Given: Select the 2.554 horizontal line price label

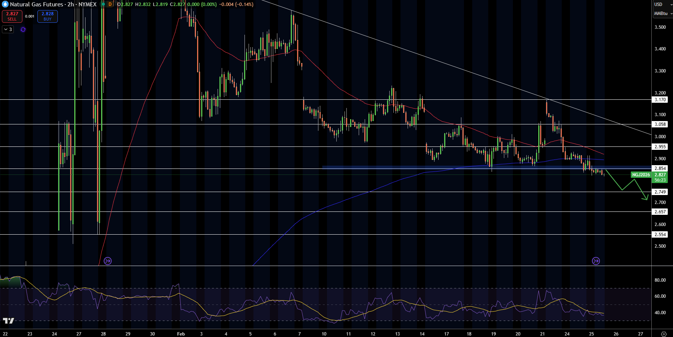Looking at the screenshot, I should tap(660, 235).
